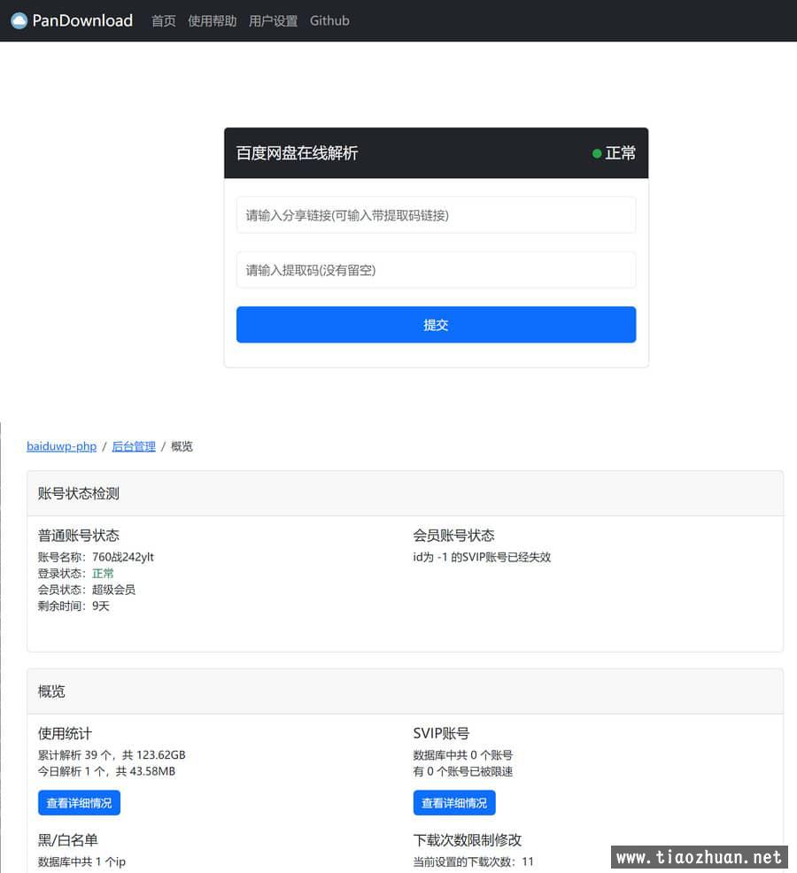Follow the 后台管理 breadcrumb link
This screenshot has height=873, width=797.
(134, 446)
